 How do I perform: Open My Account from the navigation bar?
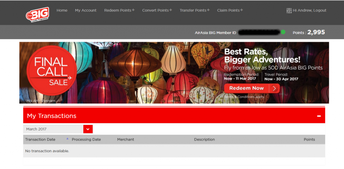86,10
